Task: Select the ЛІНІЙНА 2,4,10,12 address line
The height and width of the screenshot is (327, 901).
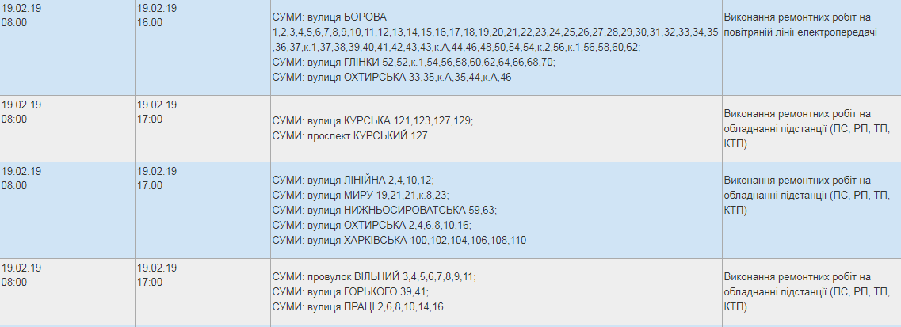Action: coord(353,181)
